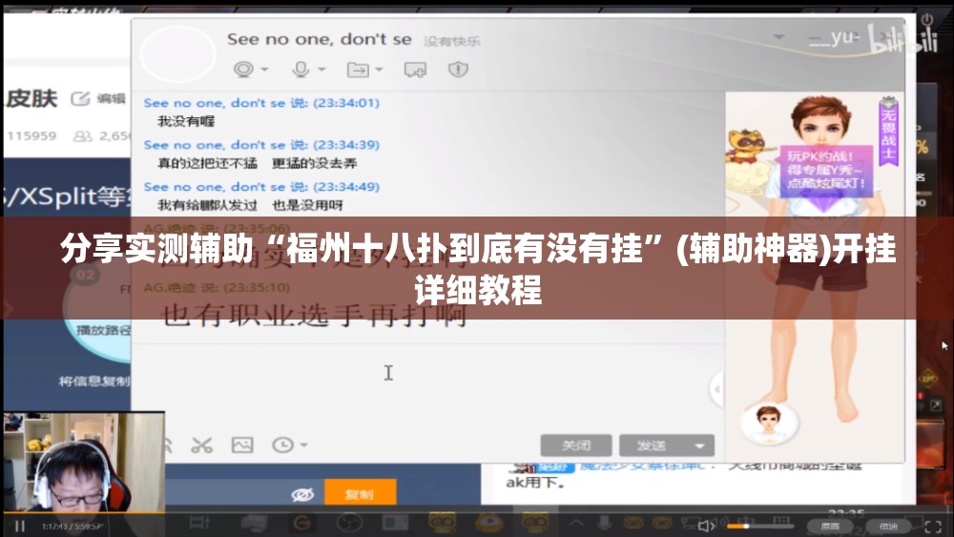This screenshot has height=537, width=954.
Task: Click the 原画 quality button in player
Action: (x=830, y=527)
